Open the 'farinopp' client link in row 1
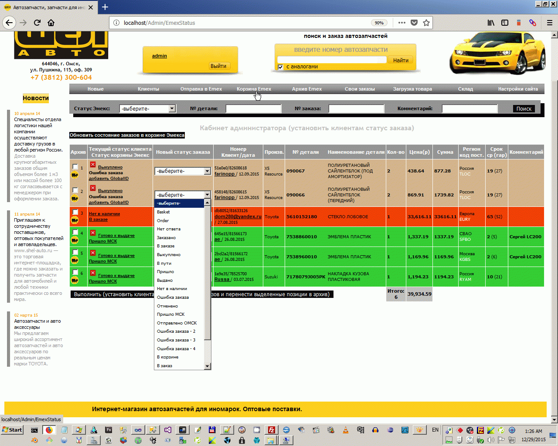The image size is (558, 446). tap(225, 174)
